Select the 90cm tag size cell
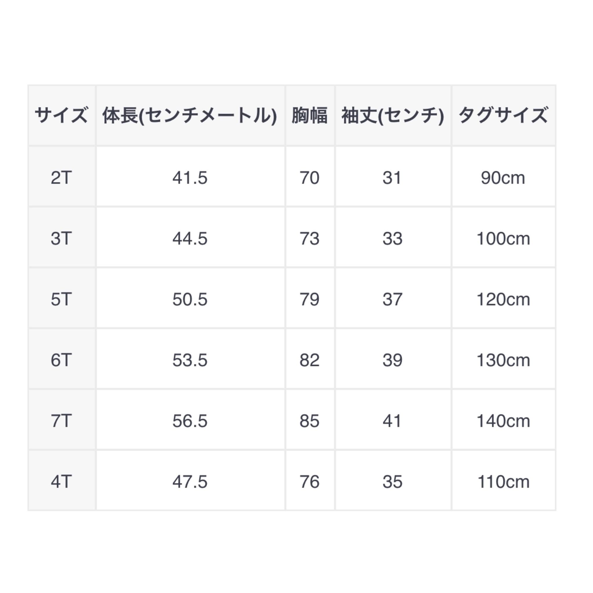 point(503,178)
